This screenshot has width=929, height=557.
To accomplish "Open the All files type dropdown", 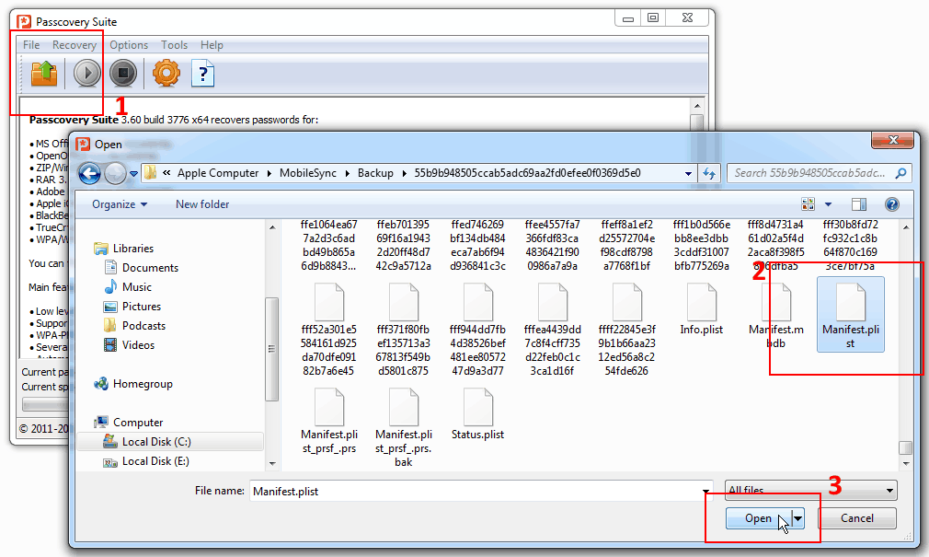I will point(810,491).
